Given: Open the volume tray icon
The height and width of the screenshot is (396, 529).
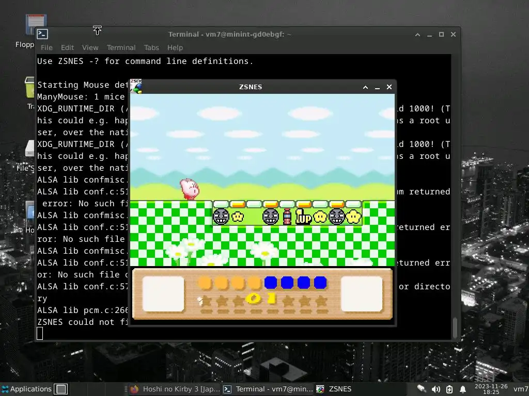Looking at the screenshot, I should pyautogui.click(x=435, y=389).
